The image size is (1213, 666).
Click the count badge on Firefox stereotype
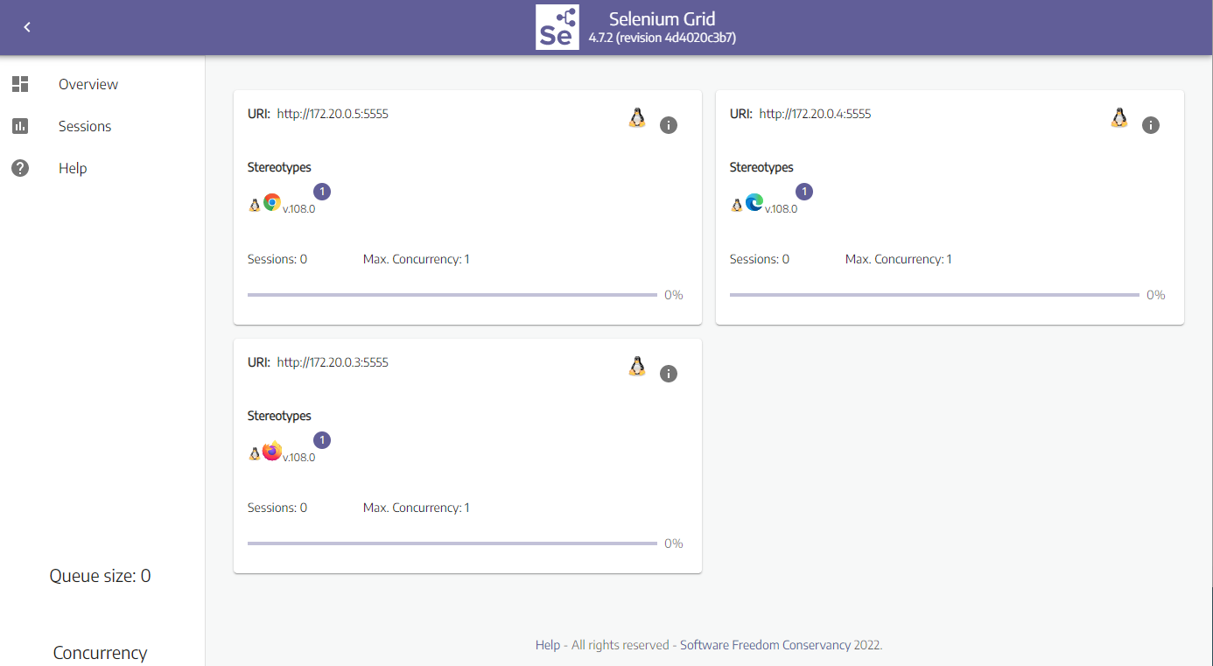[x=322, y=440]
